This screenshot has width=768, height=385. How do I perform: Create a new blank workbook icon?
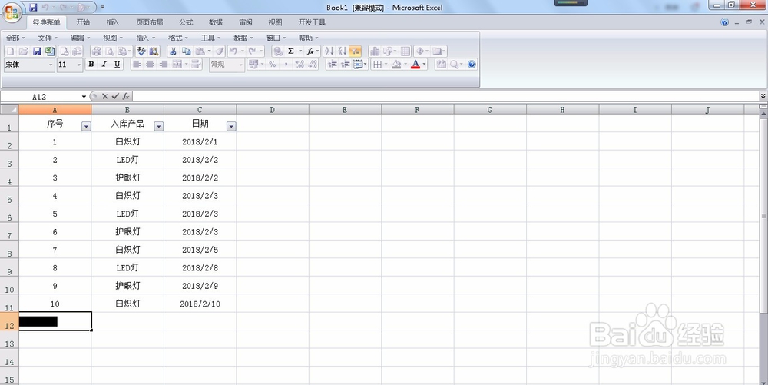coord(10,51)
